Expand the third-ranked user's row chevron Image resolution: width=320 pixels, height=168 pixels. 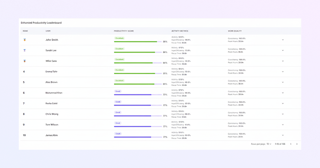coord(283,61)
